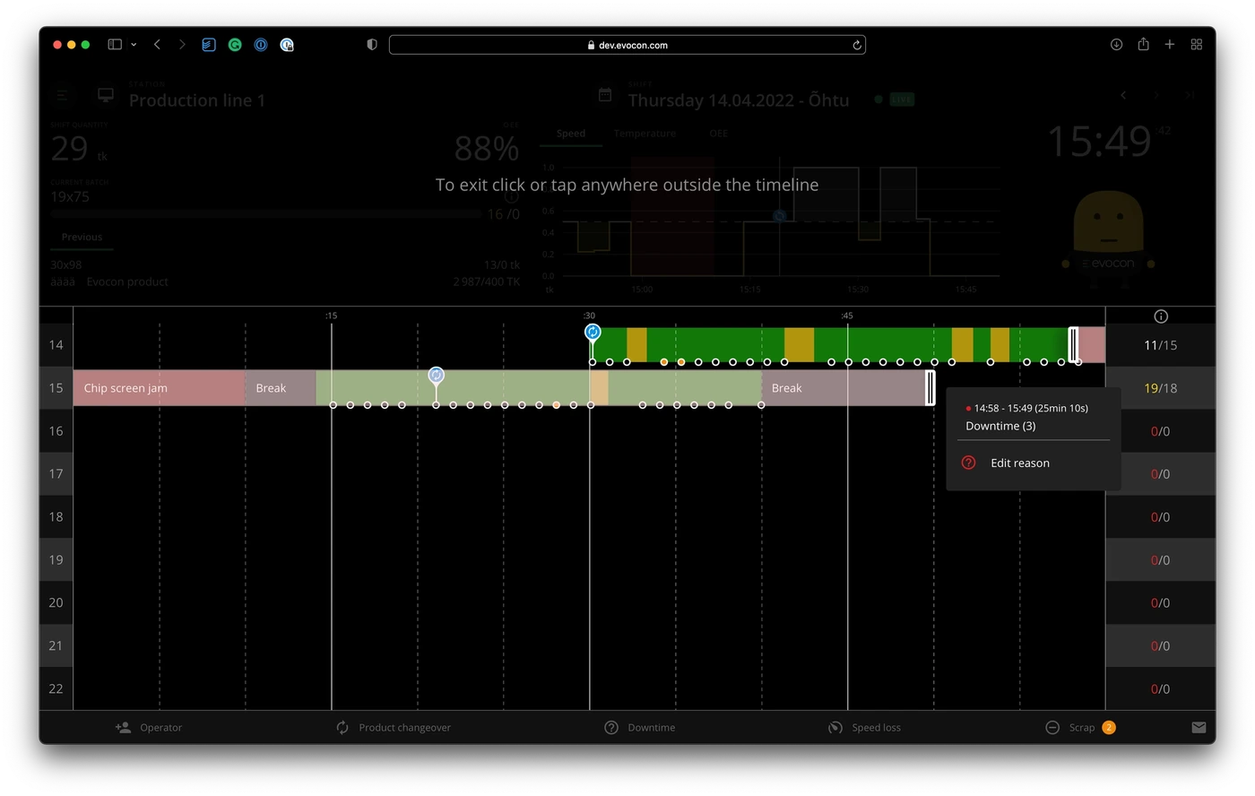Click the orange segment in row 15
This screenshot has height=796, width=1255.
coord(599,388)
